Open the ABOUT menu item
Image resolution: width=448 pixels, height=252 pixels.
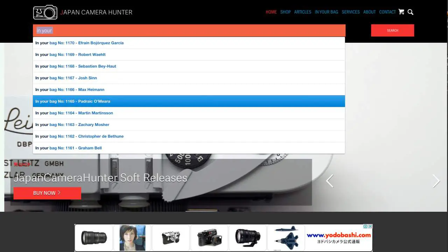pyautogui.click(x=370, y=12)
